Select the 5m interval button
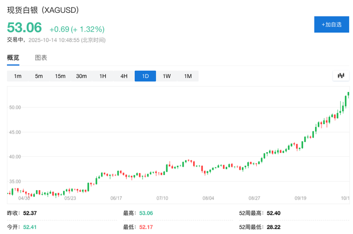This screenshot has width=353, height=234. [39, 76]
